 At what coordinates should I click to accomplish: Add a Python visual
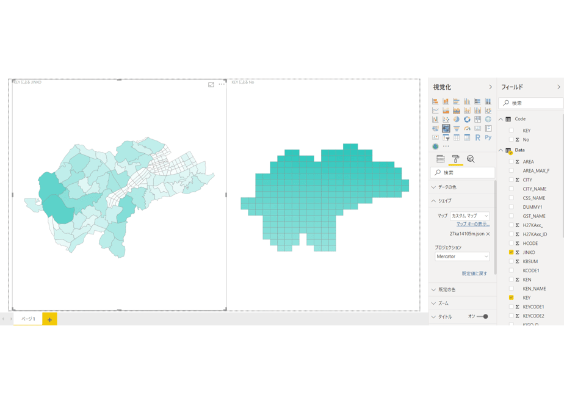point(488,137)
